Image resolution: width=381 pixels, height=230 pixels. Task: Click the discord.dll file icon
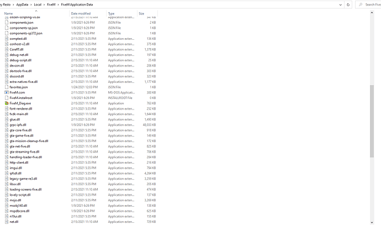[x=7, y=76]
